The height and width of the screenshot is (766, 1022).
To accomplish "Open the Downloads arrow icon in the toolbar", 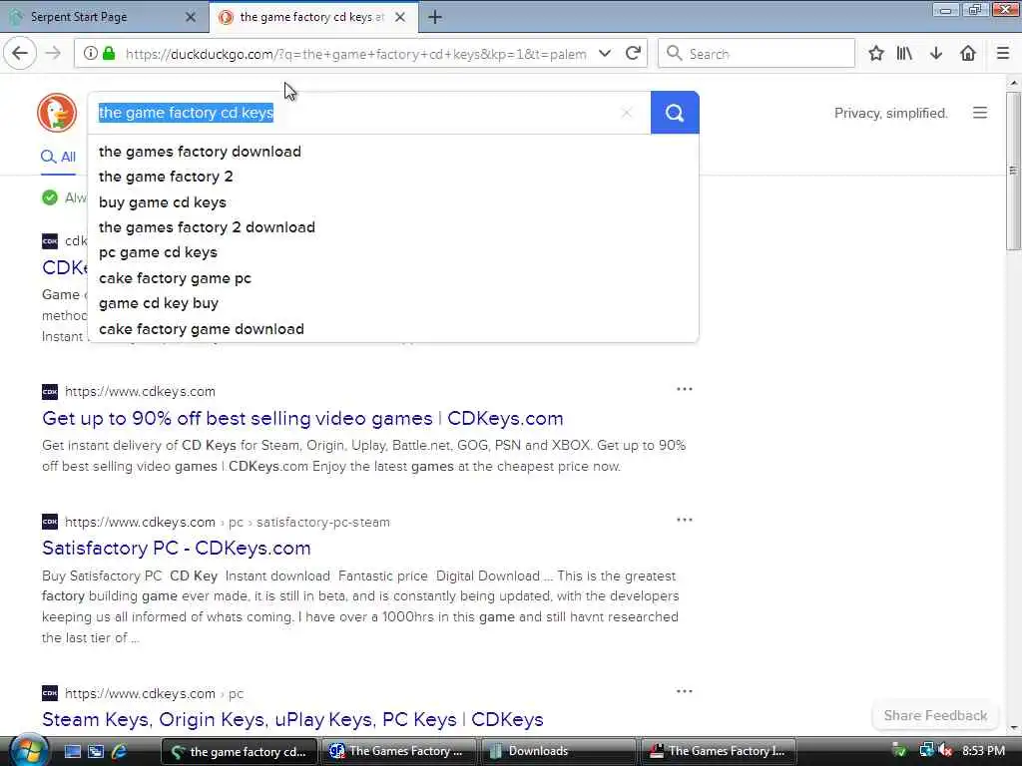I will click(x=936, y=54).
